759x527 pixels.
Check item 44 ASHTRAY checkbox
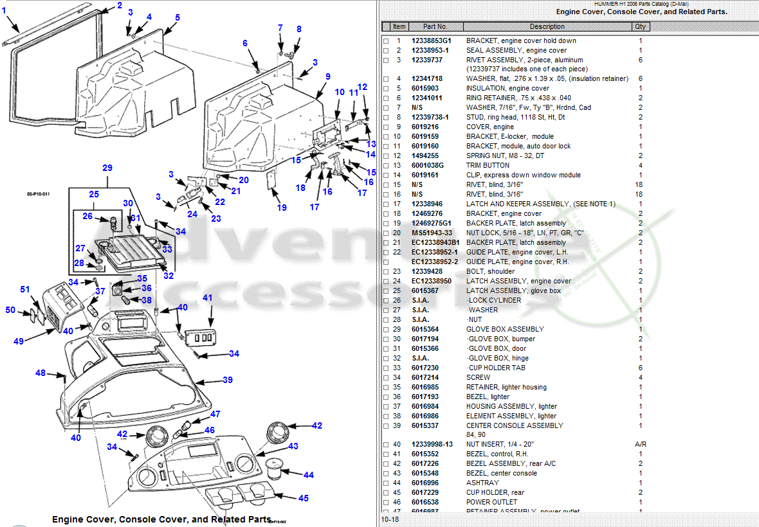coord(386,483)
